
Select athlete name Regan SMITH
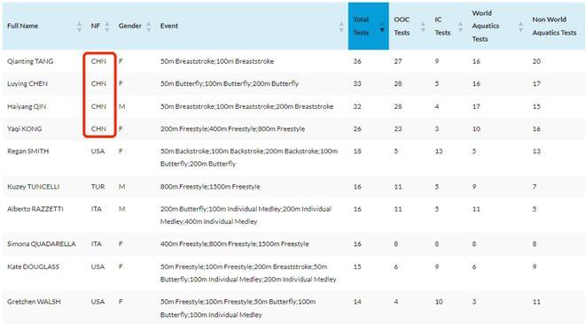[x=28, y=151]
